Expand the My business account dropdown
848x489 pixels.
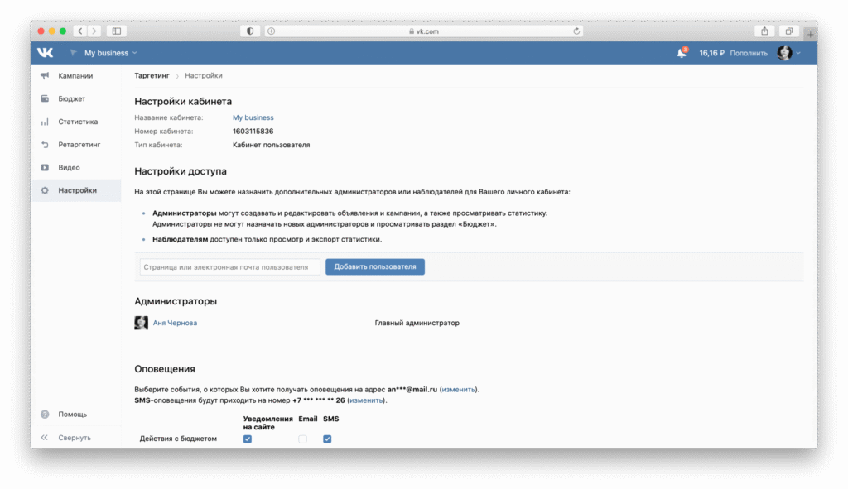pos(110,53)
